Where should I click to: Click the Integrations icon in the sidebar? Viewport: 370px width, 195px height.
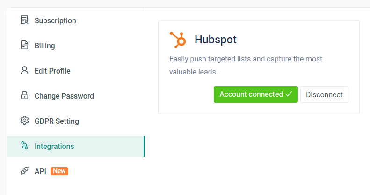(24, 146)
